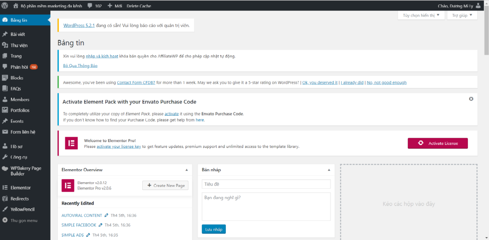Click the plus icon for Mới
The height and width of the screenshot is (240, 489).
(x=110, y=6)
